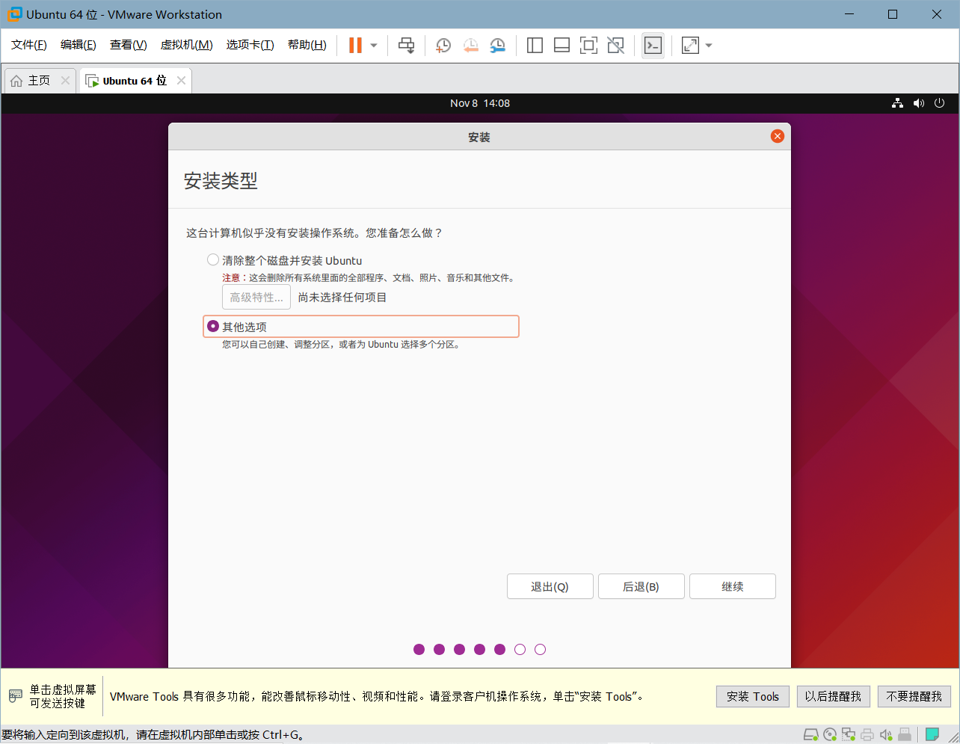This screenshot has height=744, width=960.
Task: Click the Send Ctrl+Alt+Del toolbar icon
Action: tap(406, 46)
